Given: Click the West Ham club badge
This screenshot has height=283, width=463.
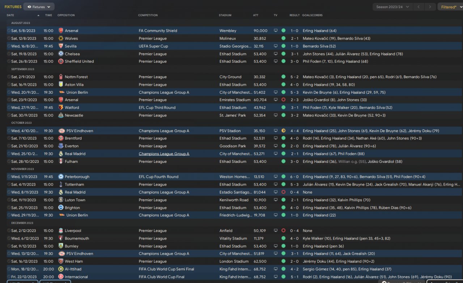Looking at the screenshot, I should [61, 261].
